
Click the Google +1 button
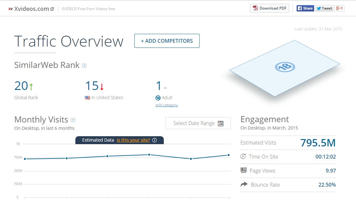[339, 8]
